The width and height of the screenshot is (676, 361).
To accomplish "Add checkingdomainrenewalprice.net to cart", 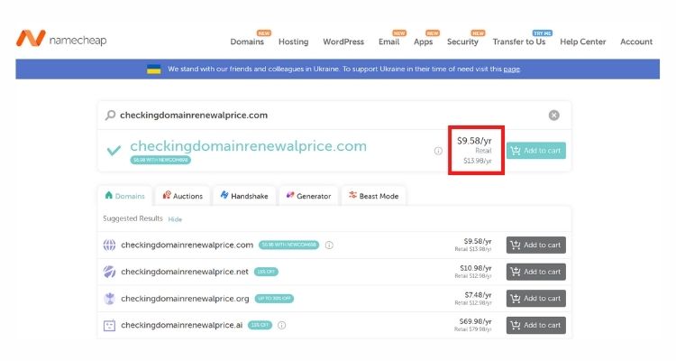I will tap(536, 272).
